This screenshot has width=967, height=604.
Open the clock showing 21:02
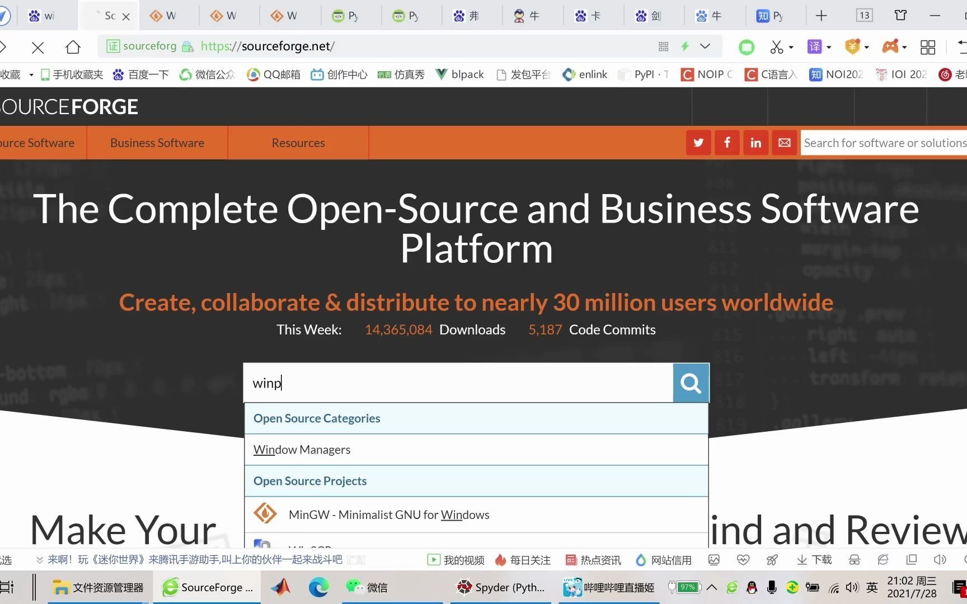(x=912, y=587)
